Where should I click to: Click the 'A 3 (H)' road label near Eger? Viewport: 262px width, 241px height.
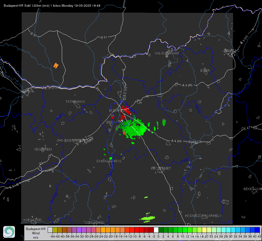pos(187,85)
